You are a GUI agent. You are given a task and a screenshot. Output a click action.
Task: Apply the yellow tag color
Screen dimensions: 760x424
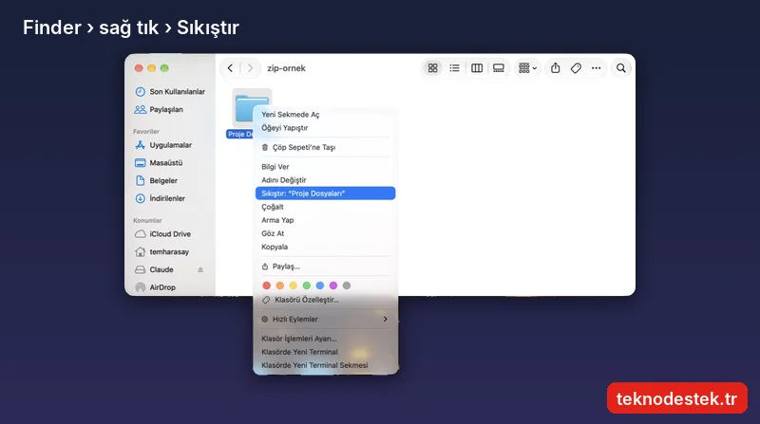pyautogui.click(x=294, y=286)
